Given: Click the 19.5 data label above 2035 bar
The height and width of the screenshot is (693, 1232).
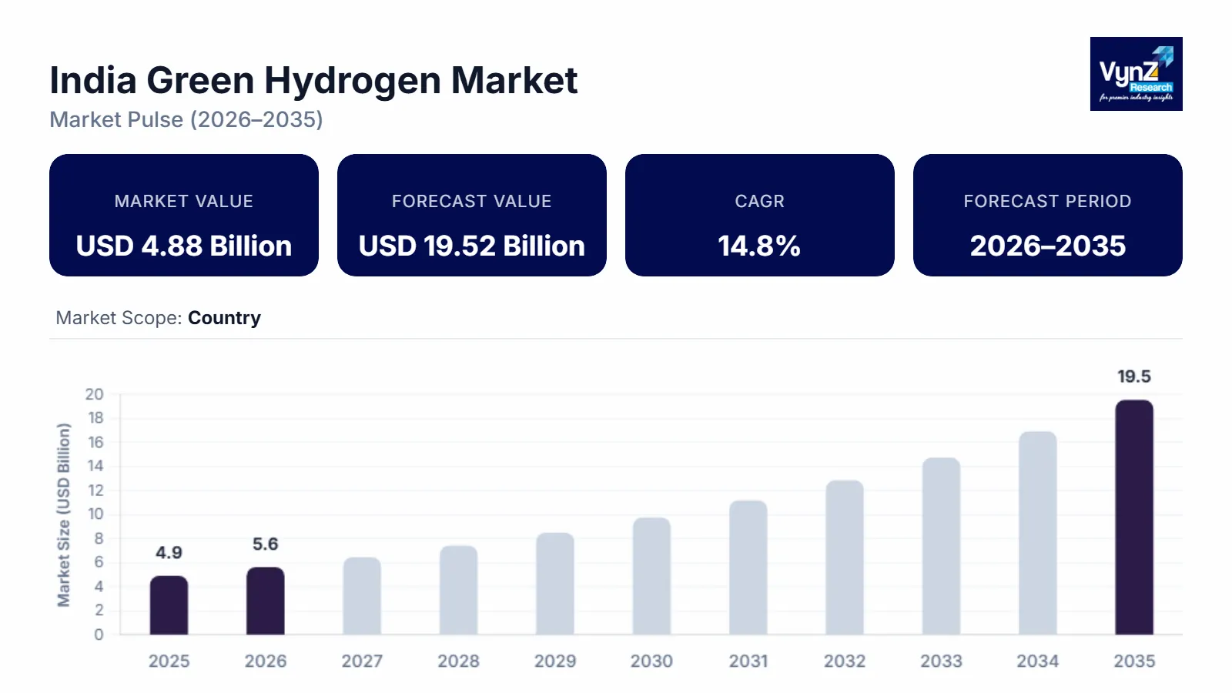Looking at the screenshot, I should point(1134,375).
